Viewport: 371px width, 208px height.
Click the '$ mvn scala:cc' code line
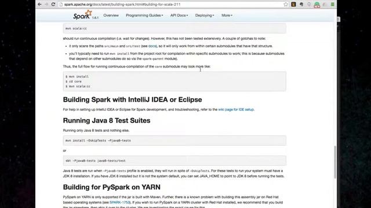tap(78, 86)
